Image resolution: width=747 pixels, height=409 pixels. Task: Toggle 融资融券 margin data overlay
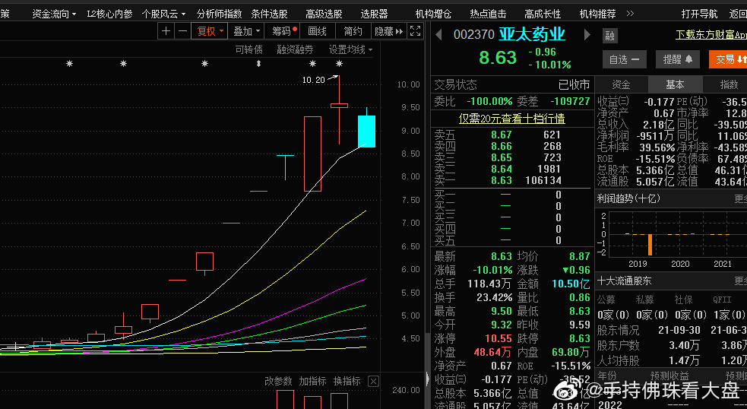pos(295,49)
